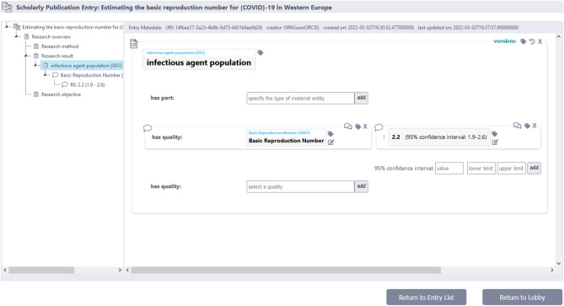Collapse the Research overview tree node
564x306 pixels.
[x=17, y=36]
